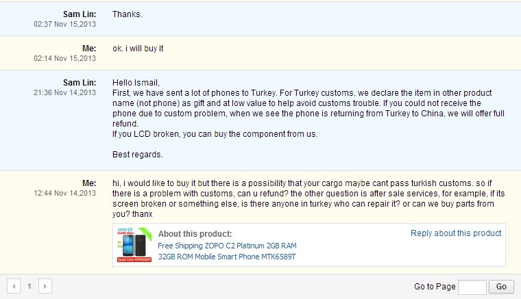The width and height of the screenshot is (521, 299).
Task: Click the 02:37 Nov 15,2013 timestamp
Action: click(65, 24)
